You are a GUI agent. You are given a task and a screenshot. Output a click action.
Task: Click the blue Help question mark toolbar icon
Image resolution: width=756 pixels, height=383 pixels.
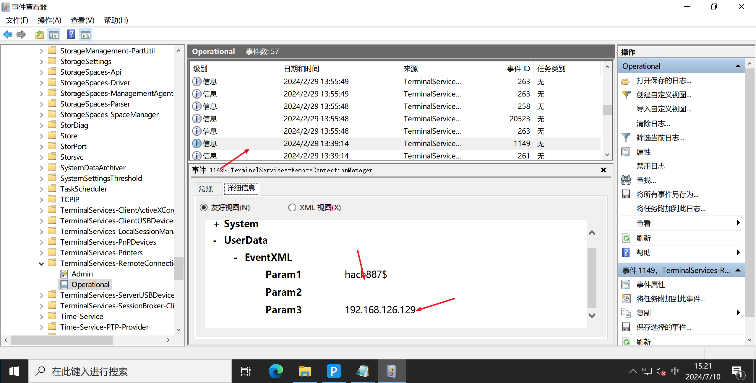click(71, 35)
